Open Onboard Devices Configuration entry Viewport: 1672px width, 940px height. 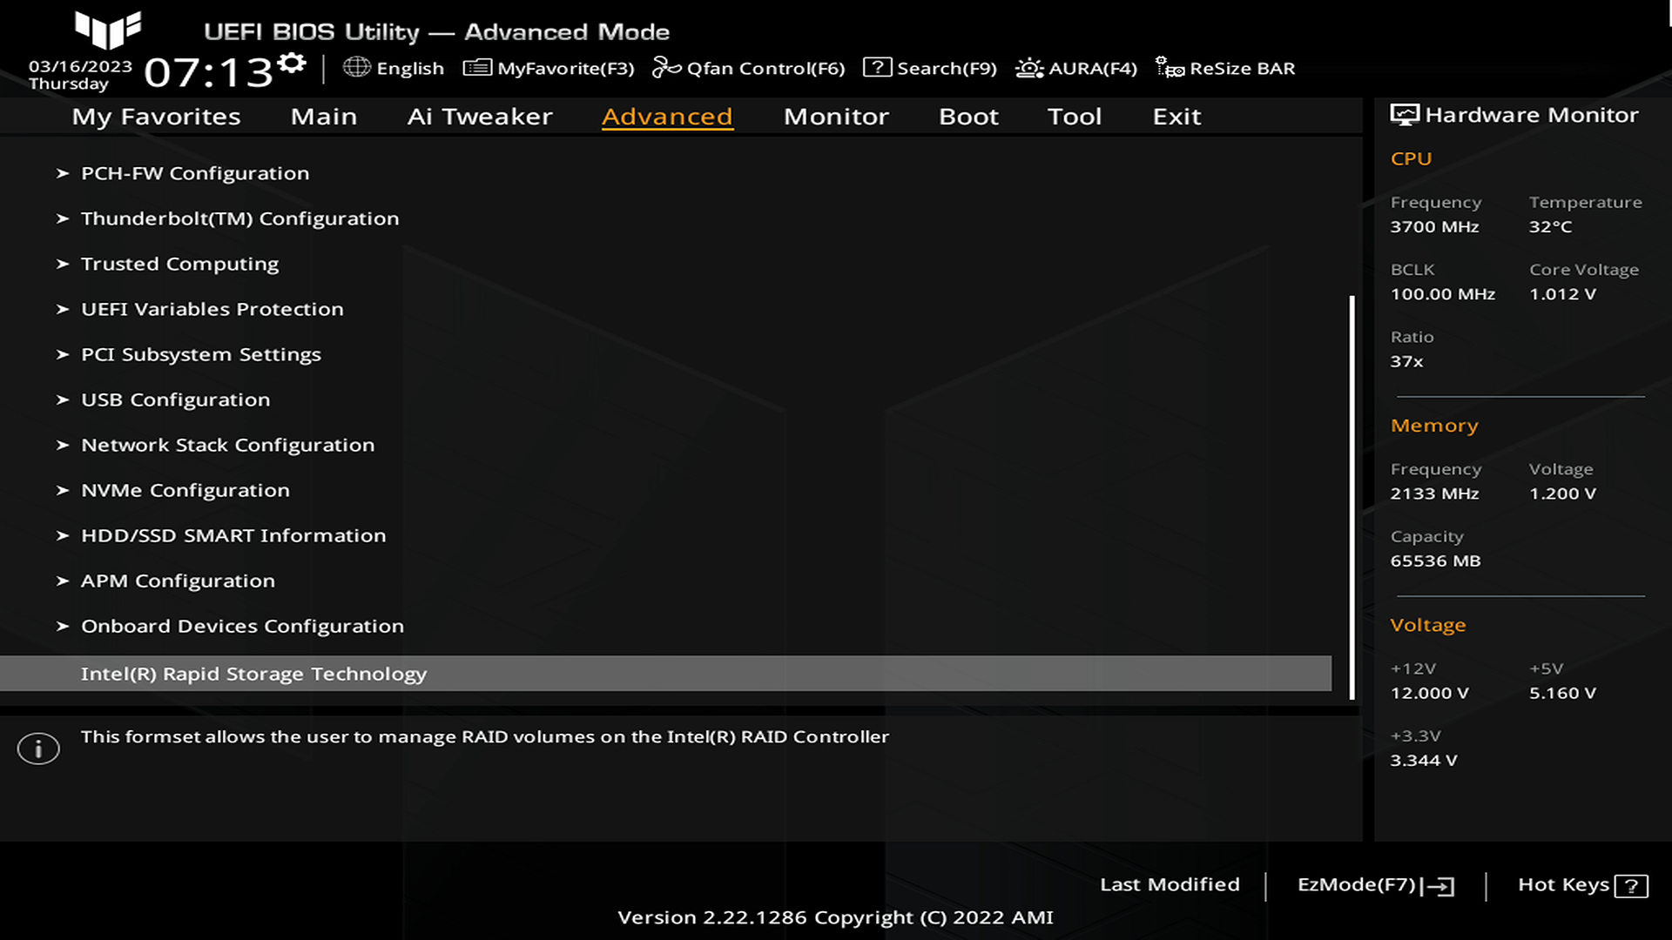click(242, 626)
